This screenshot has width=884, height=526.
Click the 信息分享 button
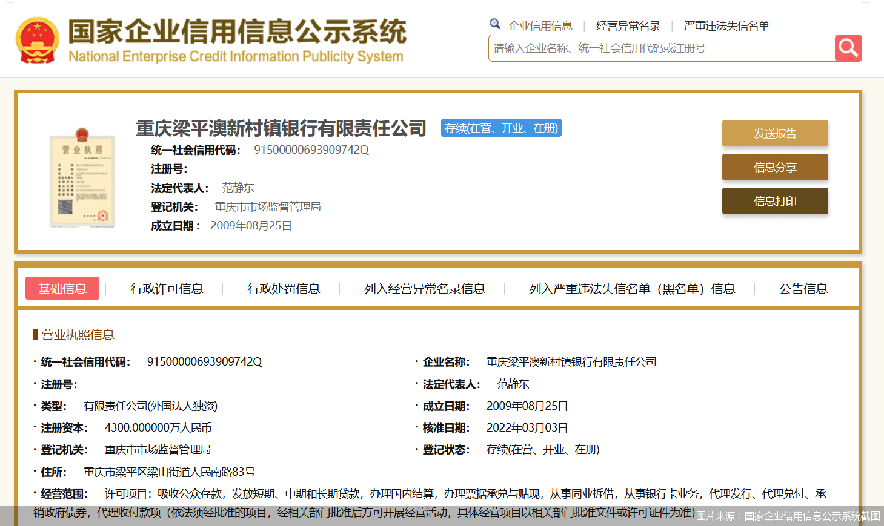(774, 167)
